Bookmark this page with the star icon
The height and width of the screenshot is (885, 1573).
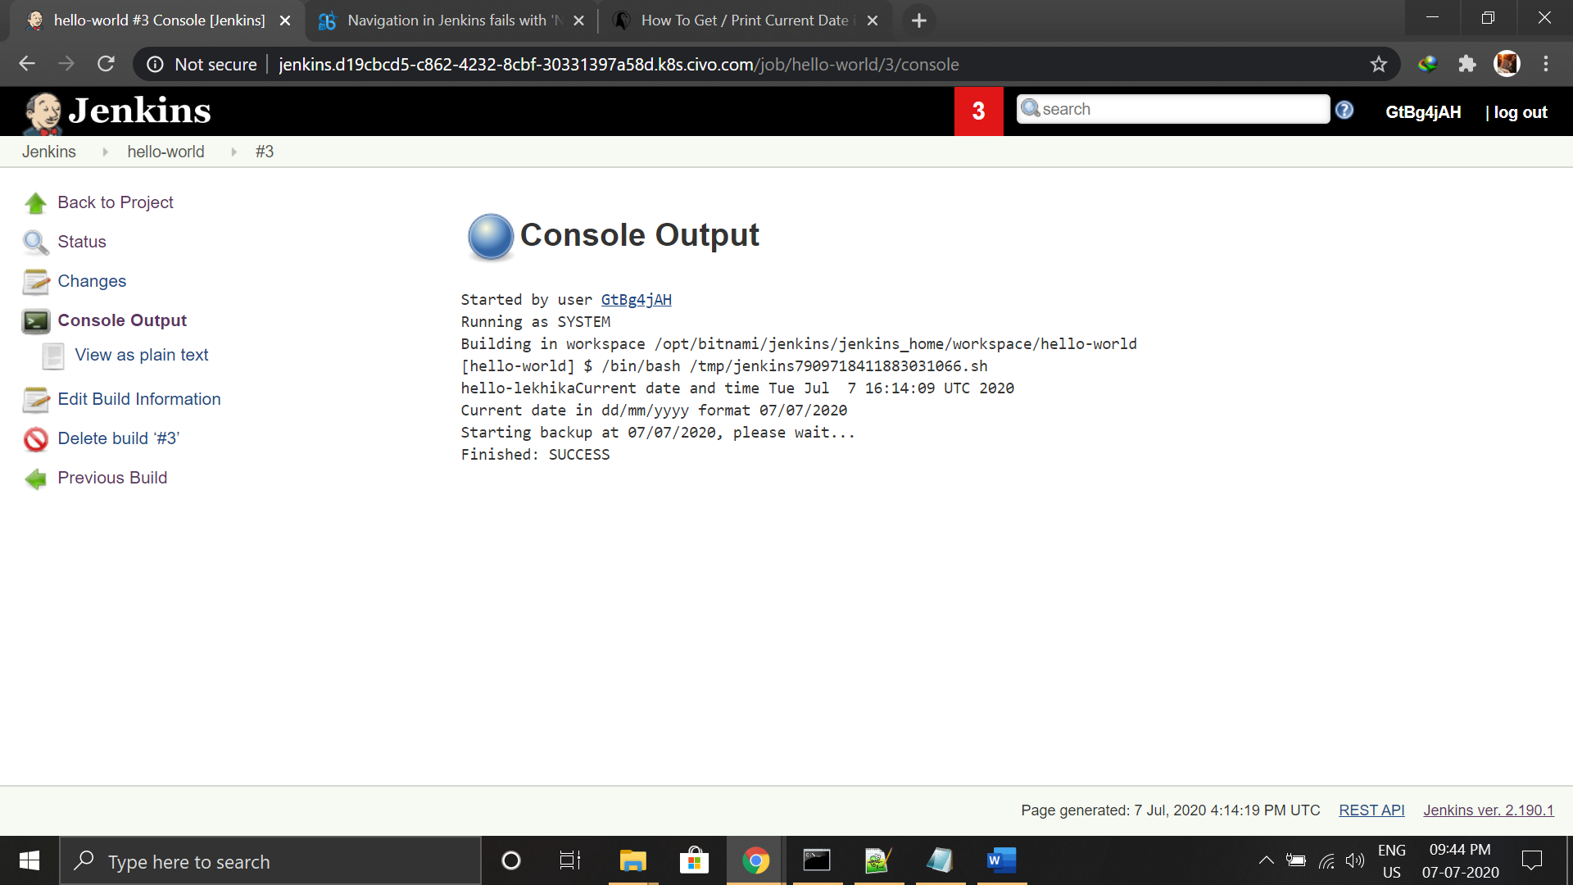pos(1379,64)
